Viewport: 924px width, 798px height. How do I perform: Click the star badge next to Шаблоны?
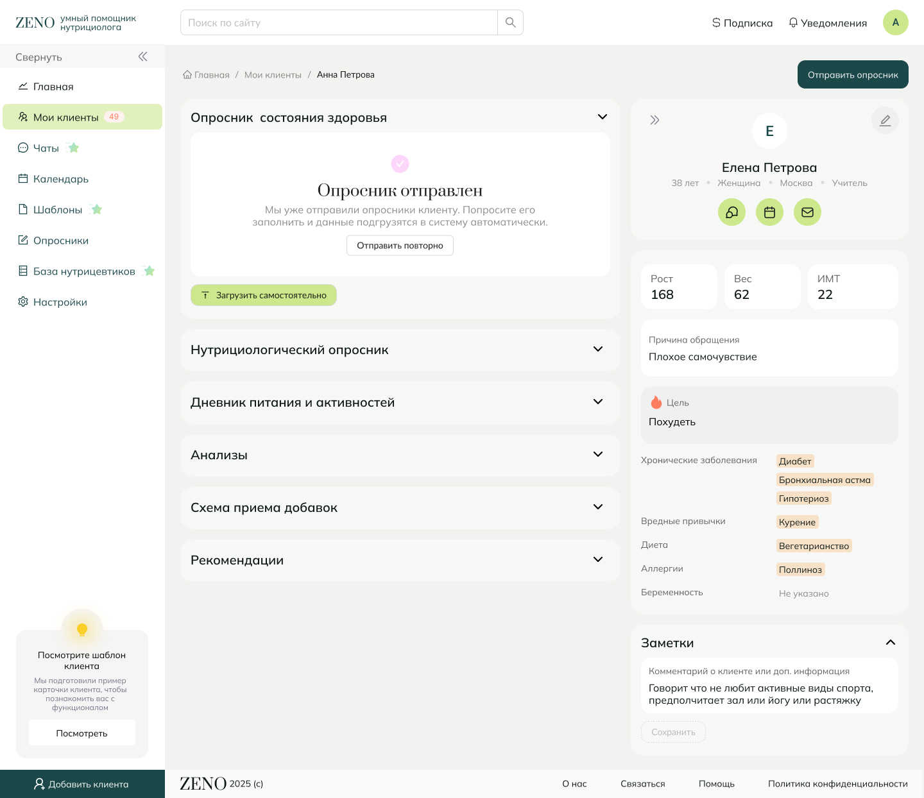(96, 210)
